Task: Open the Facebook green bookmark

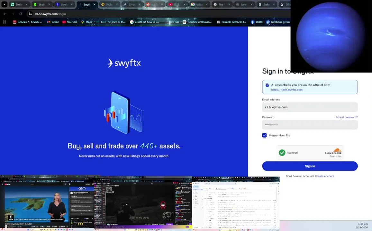Action: click(278, 22)
